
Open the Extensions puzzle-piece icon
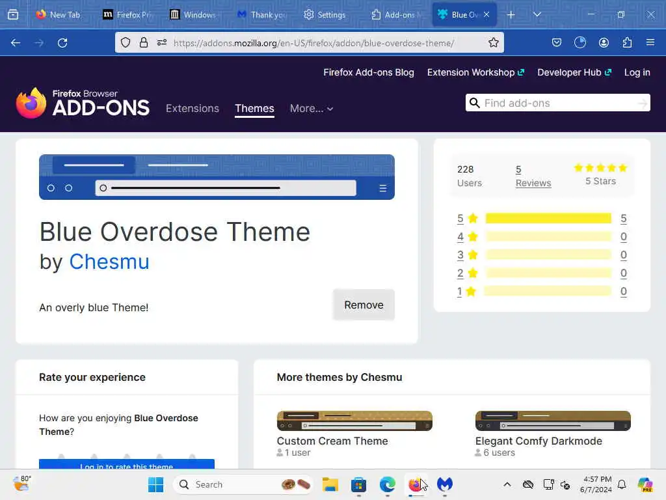click(627, 42)
